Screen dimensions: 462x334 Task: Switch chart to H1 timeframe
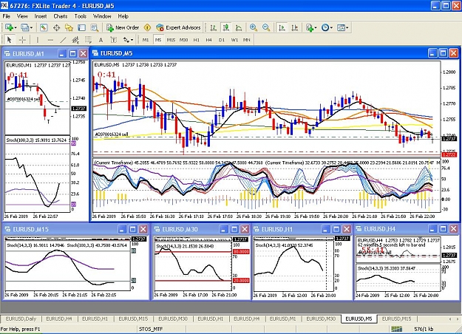[196, 40]
